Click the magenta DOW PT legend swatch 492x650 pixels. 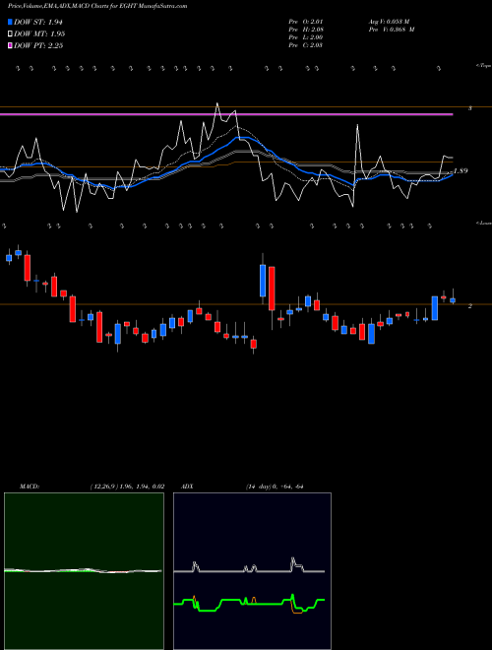[x=10, y=45]
